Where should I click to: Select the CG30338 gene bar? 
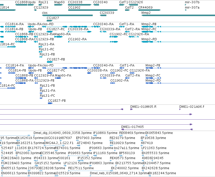tap(80, 5)
